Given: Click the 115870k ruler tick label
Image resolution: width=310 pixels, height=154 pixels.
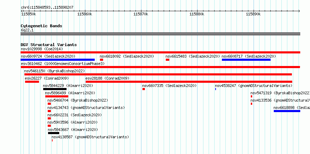Looking at the screenshot, I should 141,14.
